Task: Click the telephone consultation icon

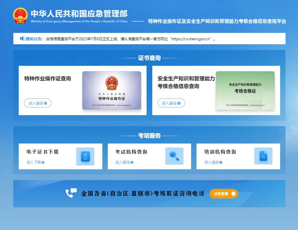Action: pyautogui.click(x=71, y=193)
